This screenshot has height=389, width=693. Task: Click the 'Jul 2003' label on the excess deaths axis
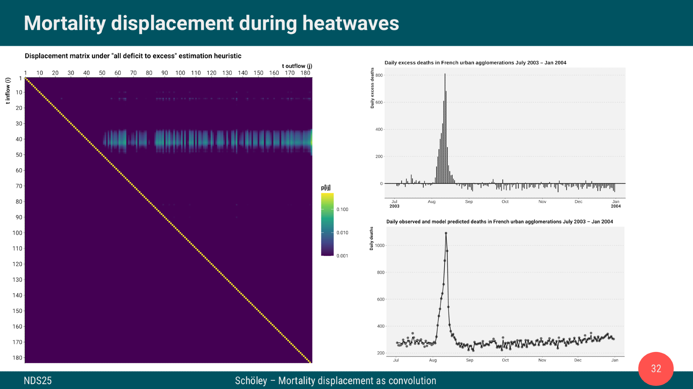pos(394,204)
